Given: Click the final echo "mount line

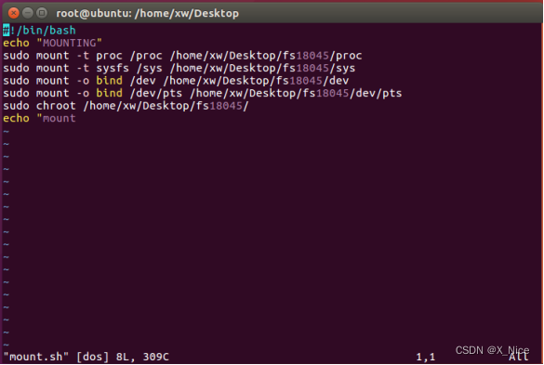Looking at the screenshot, I should 39,118.
